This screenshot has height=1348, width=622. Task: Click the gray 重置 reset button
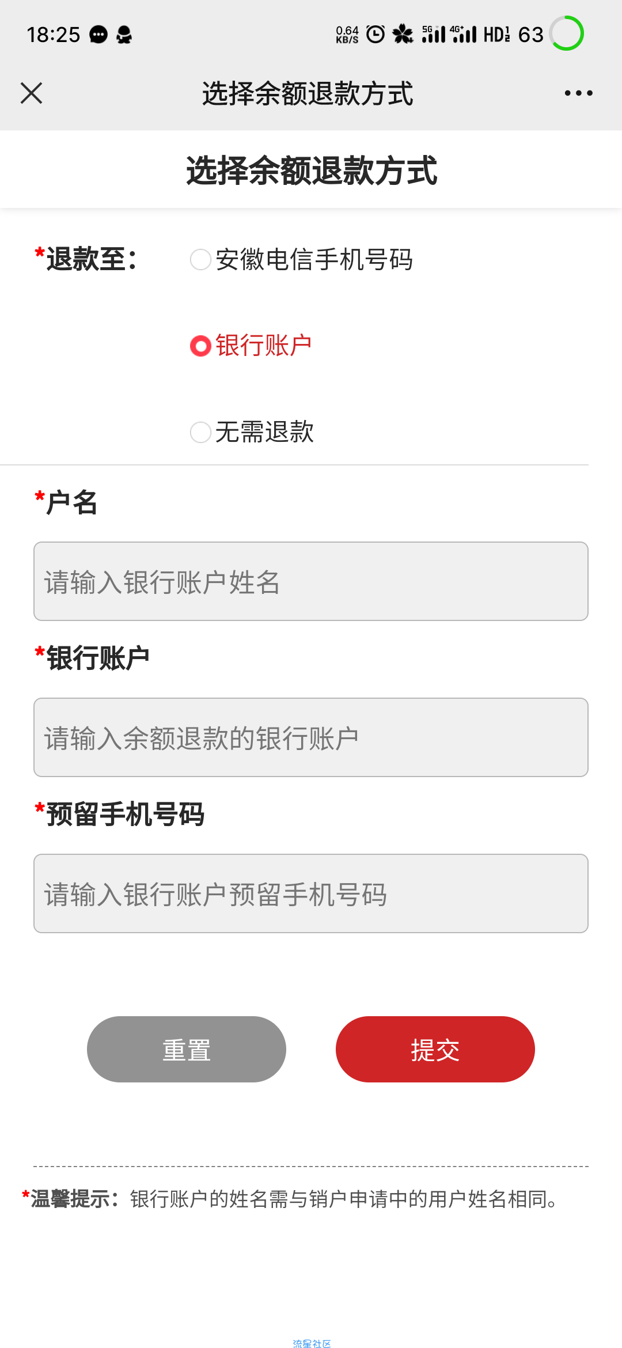(x=187, y=1049)
